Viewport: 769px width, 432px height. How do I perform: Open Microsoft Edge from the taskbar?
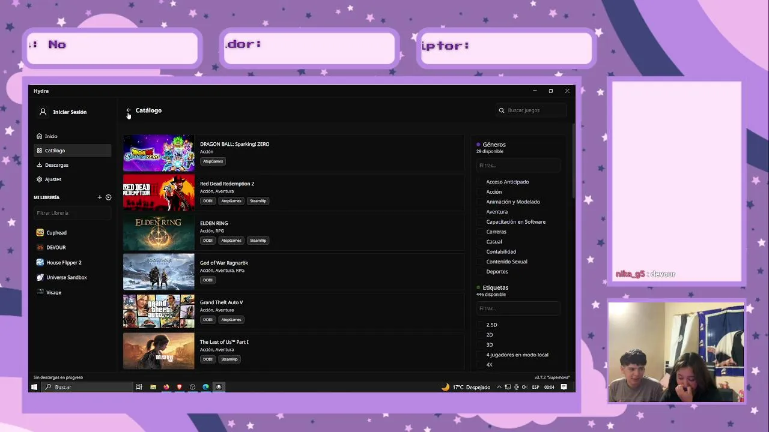(x=205, y=387)
